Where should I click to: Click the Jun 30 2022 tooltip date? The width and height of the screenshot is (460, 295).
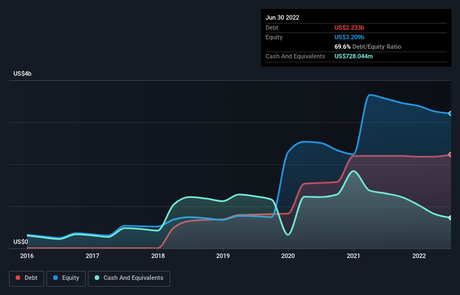click(x=282, y=17)
